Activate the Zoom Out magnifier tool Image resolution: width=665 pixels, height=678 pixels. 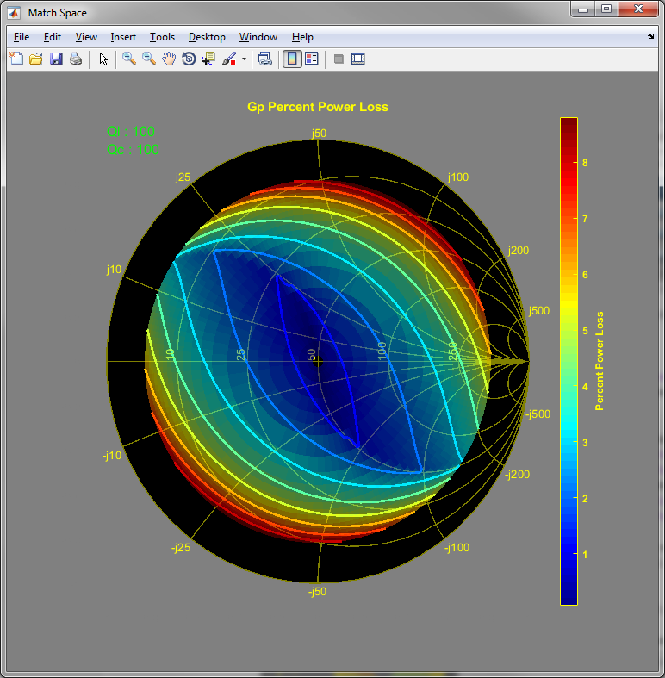click(x=149, y=59)
